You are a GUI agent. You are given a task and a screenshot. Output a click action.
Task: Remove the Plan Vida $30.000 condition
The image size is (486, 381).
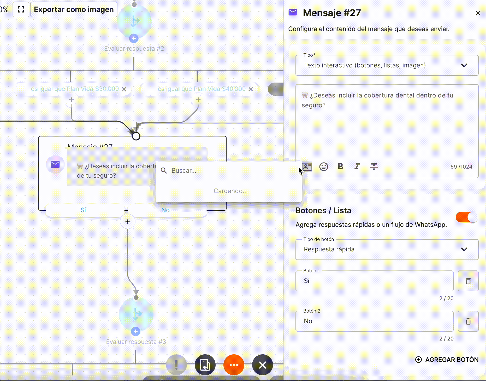pos(124,89)
